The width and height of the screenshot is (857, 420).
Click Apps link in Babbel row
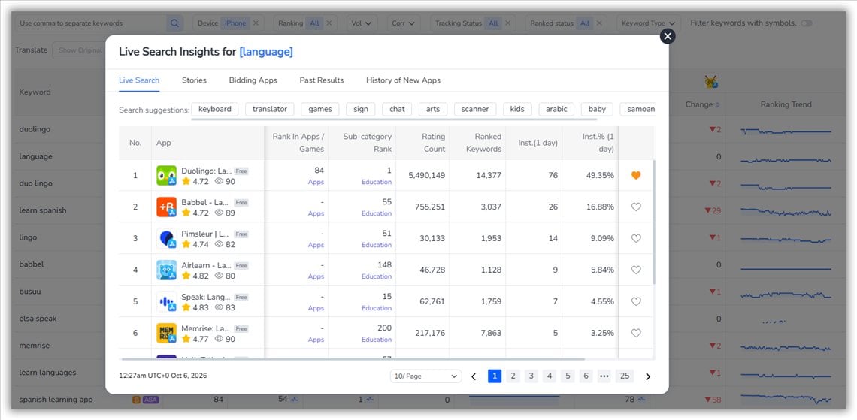coord(316,213)
